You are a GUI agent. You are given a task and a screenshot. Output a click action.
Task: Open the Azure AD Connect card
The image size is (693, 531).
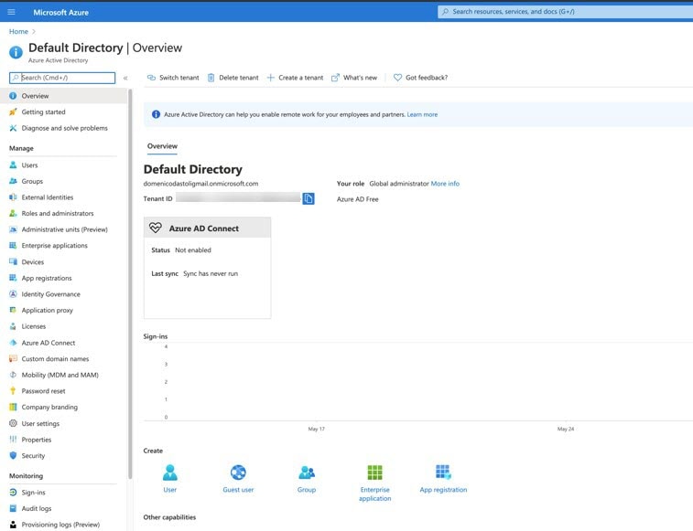[207, 268]
